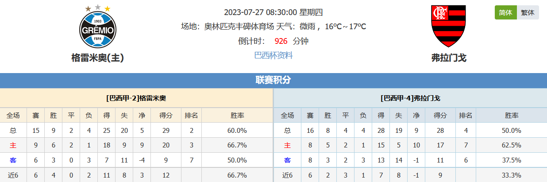
Task: Click the 近6 row label in Grêmio table
Action: (x=13, y=175)
